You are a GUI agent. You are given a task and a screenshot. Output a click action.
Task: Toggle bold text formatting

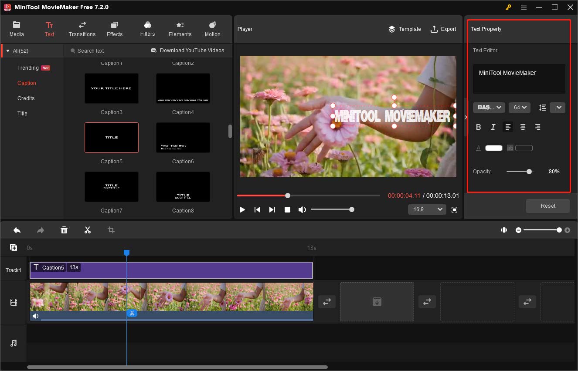click(478, 127)
